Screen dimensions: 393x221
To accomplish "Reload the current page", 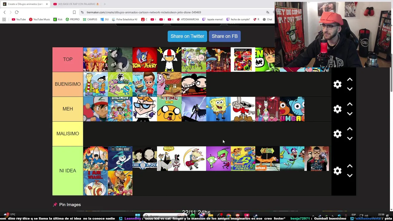I will tap(17, 12).
